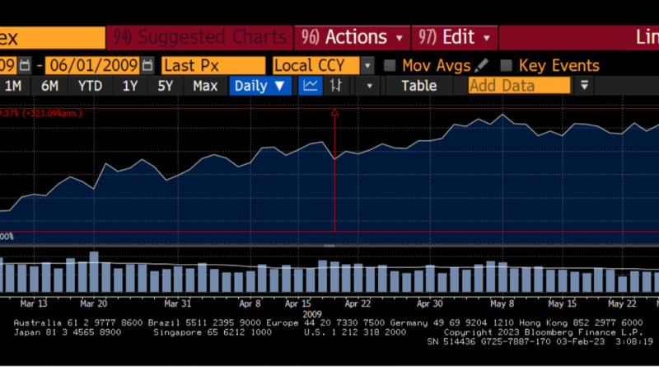Set the range to 6M
Screen dimensions: 659x367
[x=49, y=86]
